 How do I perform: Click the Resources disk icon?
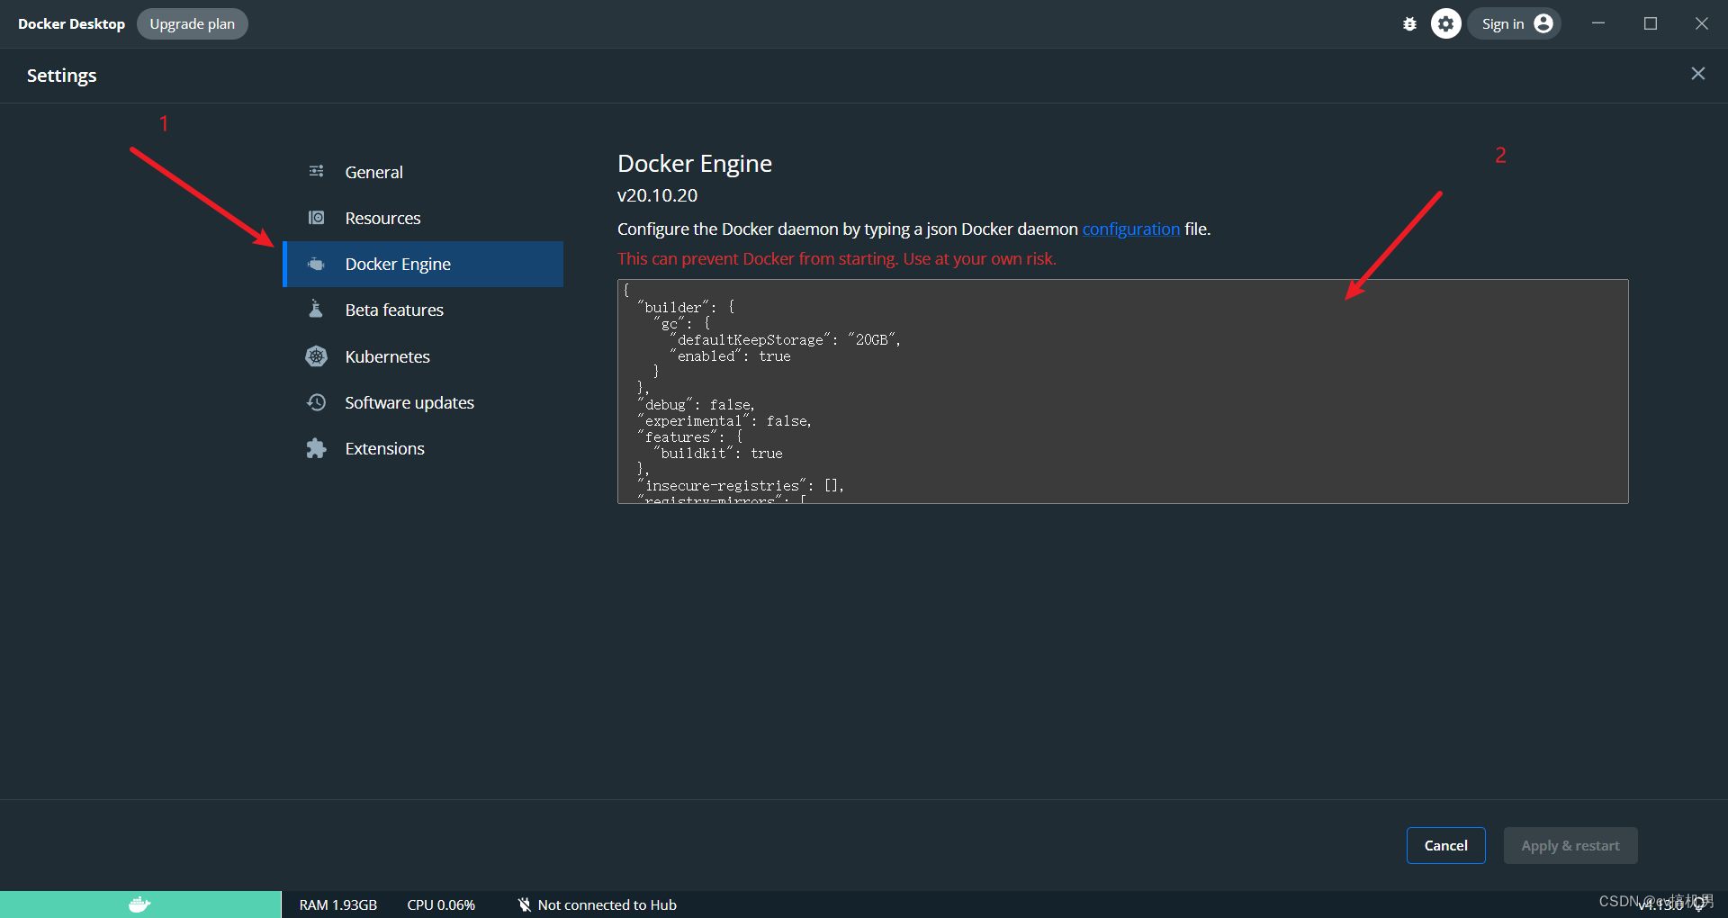pos(317,218)
